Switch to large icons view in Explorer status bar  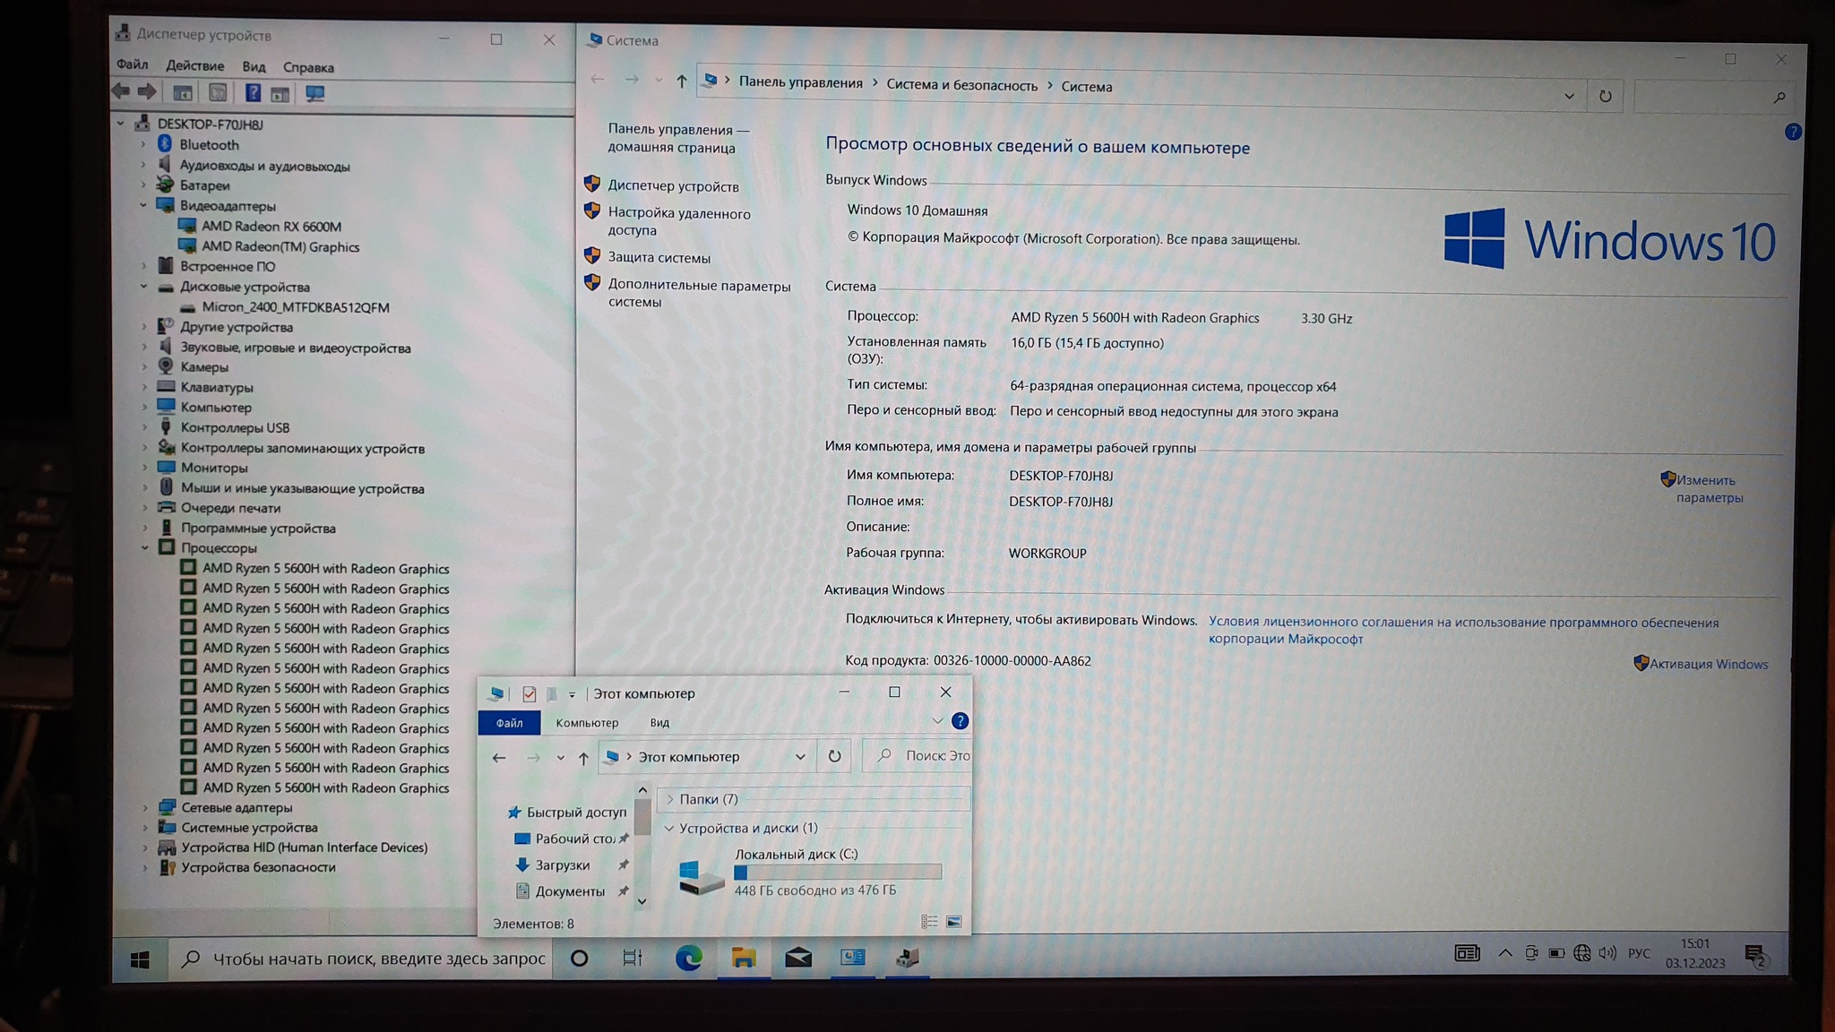click(x=953, y=922)
